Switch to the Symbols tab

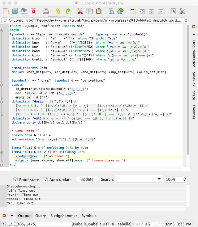(x=89, y=216)
